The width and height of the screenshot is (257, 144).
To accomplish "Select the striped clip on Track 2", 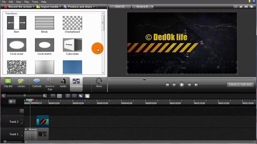I will tap(43, 122).
